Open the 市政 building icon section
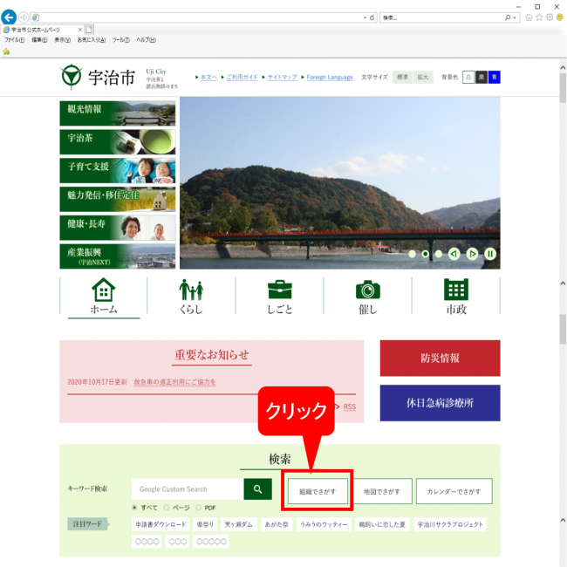 coord(455,297)
